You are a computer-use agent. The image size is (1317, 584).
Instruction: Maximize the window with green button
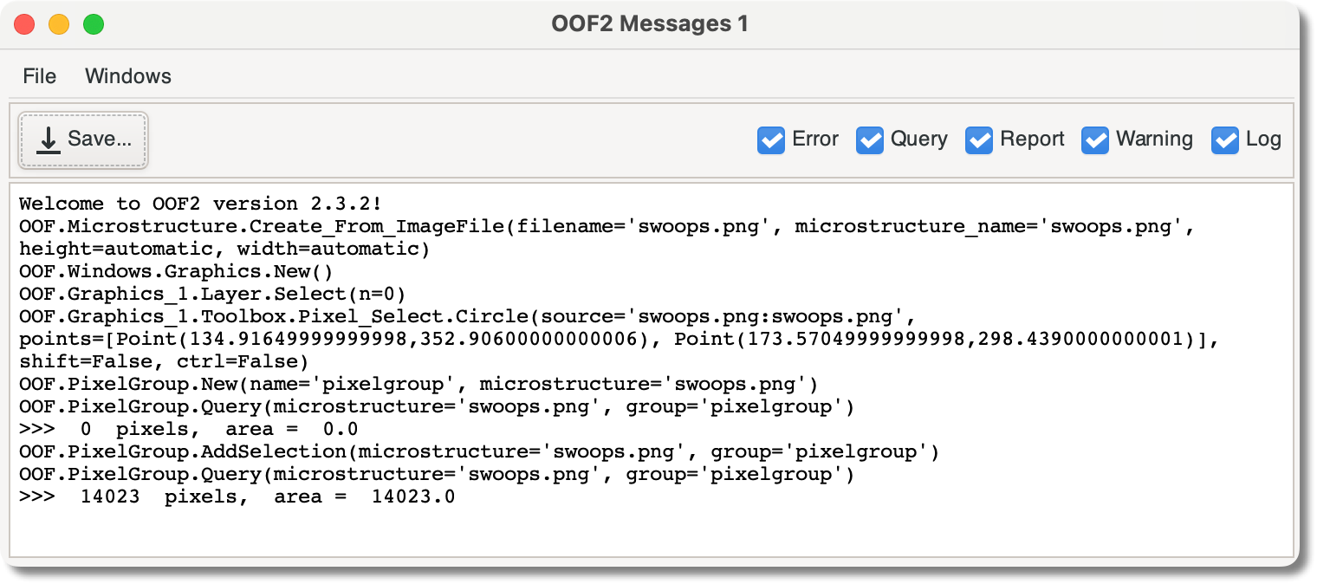tap(94, 24)
